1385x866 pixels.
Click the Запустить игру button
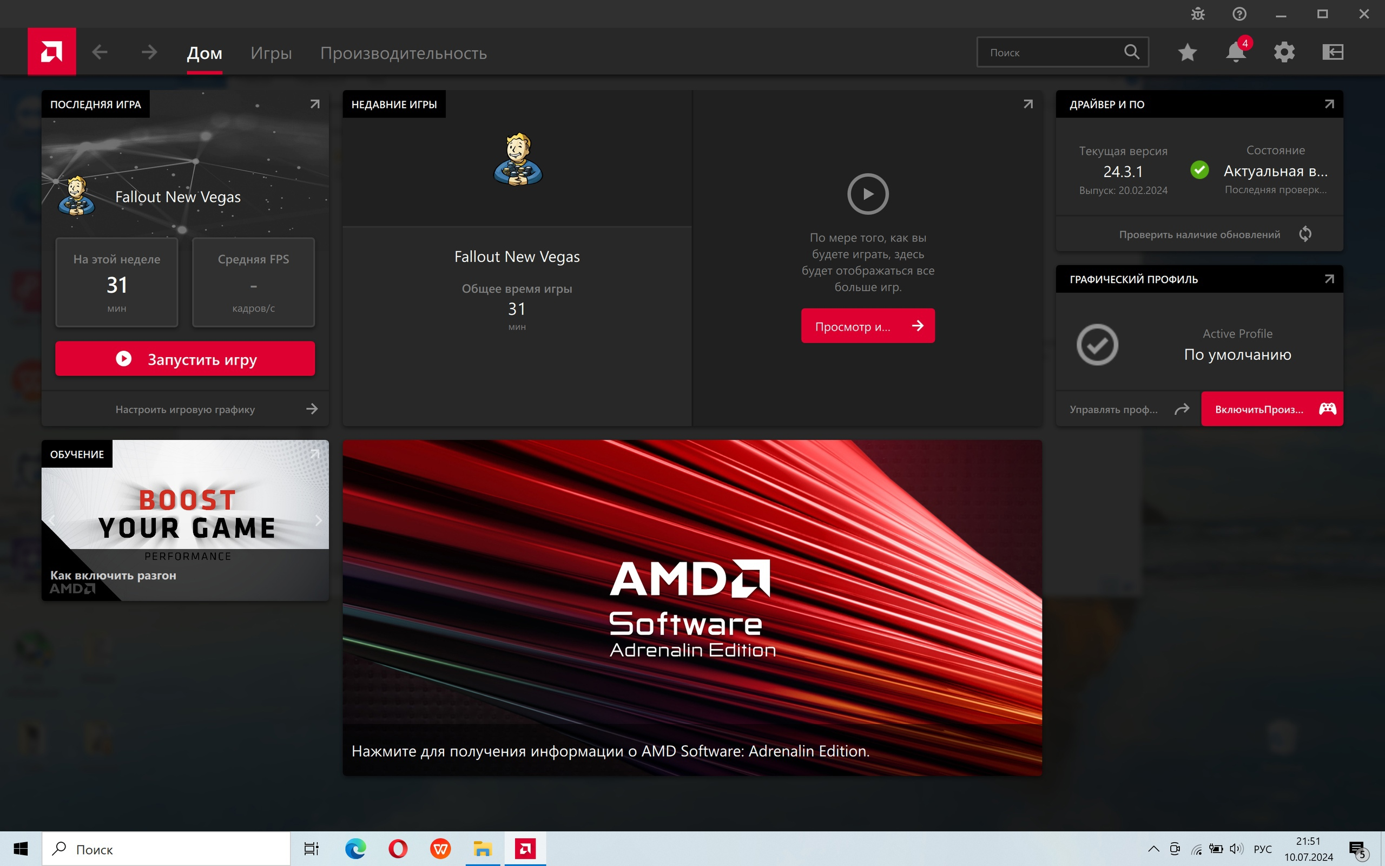[185, 358]
